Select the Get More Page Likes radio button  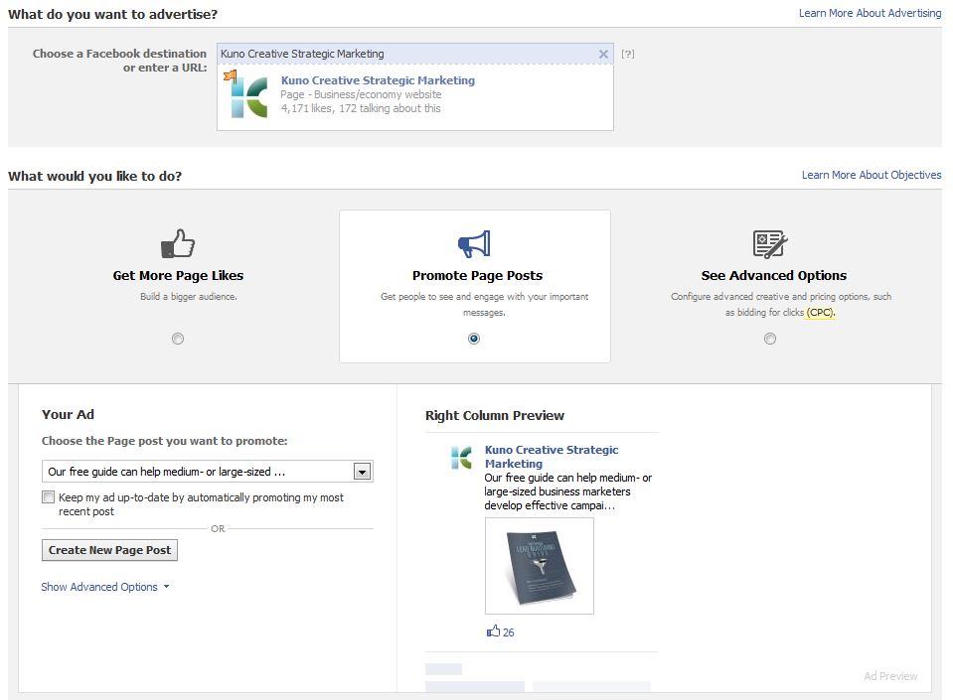[178, 339]
